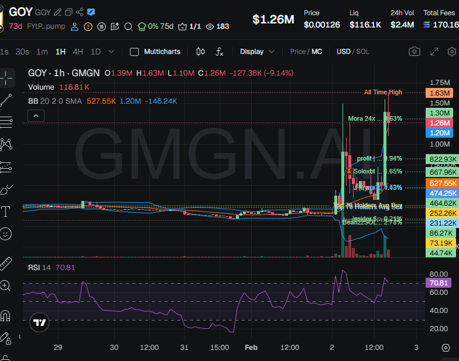Image resolution: width=459 pixels, height=361 pixels.
Task: Select the 4H timeframe
Action: point(78,52)
